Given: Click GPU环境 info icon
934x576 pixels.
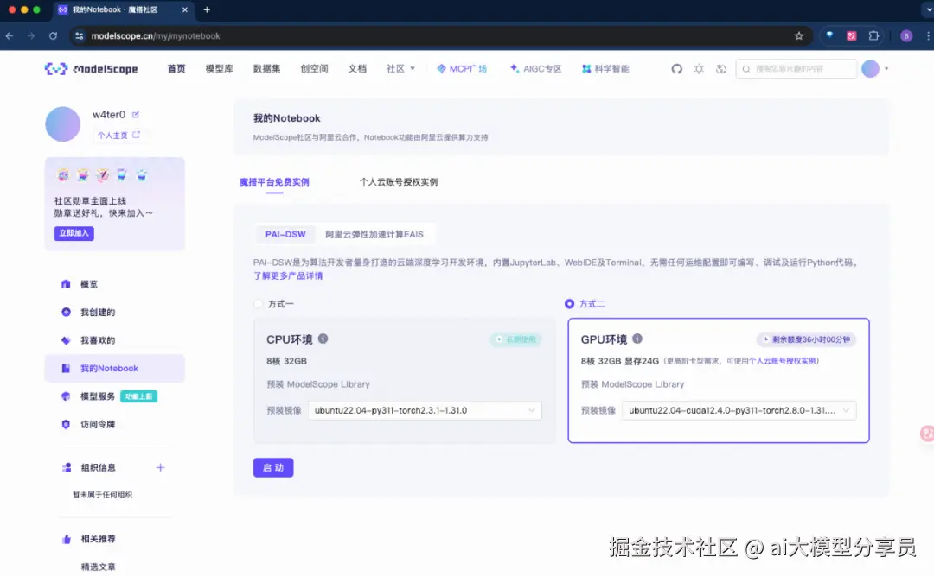Looking at the screenshot, I should pos(637,339).
